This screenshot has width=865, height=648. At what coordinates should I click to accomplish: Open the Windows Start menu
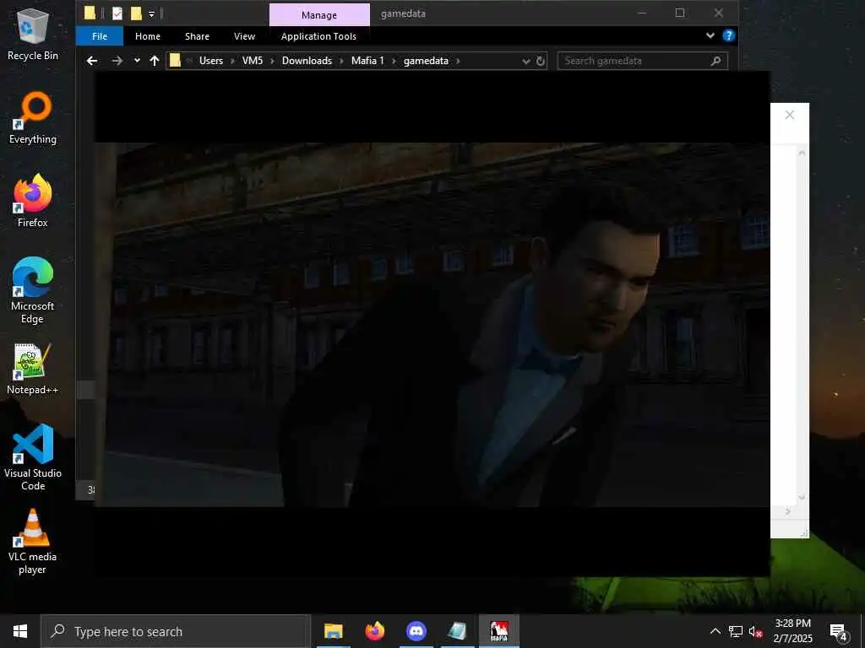[20, 631]
